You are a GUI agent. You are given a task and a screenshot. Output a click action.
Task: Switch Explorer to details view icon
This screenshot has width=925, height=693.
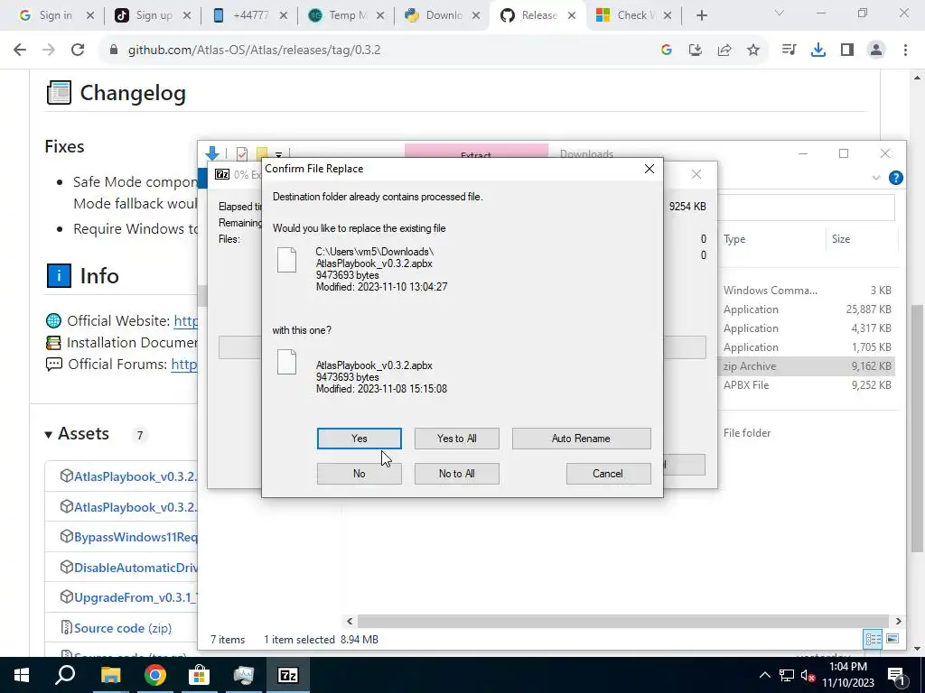click(873, 639)
